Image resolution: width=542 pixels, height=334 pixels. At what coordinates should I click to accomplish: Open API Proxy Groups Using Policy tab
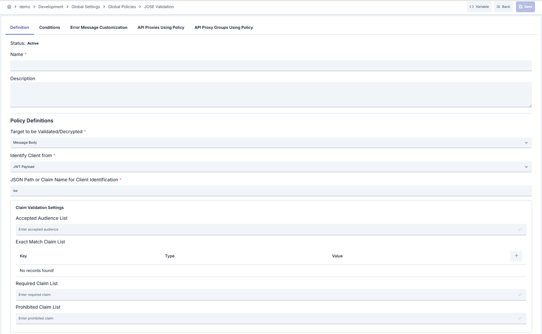224,28
